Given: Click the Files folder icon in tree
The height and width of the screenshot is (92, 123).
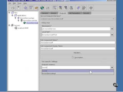Looking at the screenshot, I should pos(12,13).
